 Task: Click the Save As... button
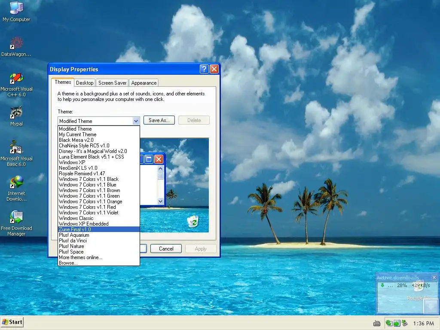[x=159, y=120]
